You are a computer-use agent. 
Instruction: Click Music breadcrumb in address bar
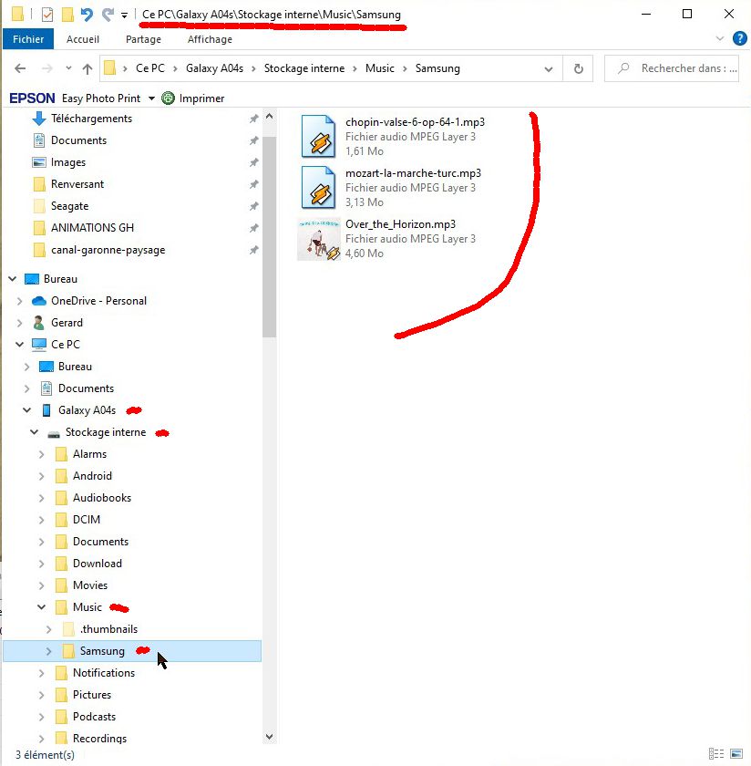tap(379, 68)
